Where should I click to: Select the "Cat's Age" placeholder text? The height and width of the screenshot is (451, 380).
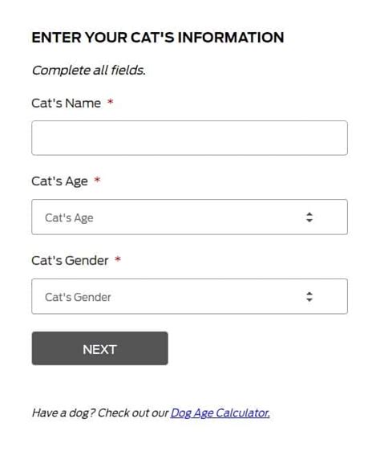[69, 218]
